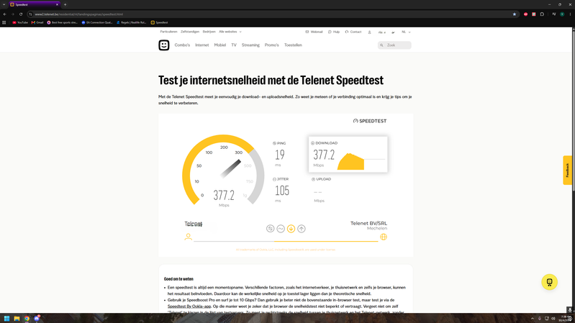Viewport: 575px width, 323px height.
Task: Open the yellow chat assistant button
Action: (x=549, y=282)
